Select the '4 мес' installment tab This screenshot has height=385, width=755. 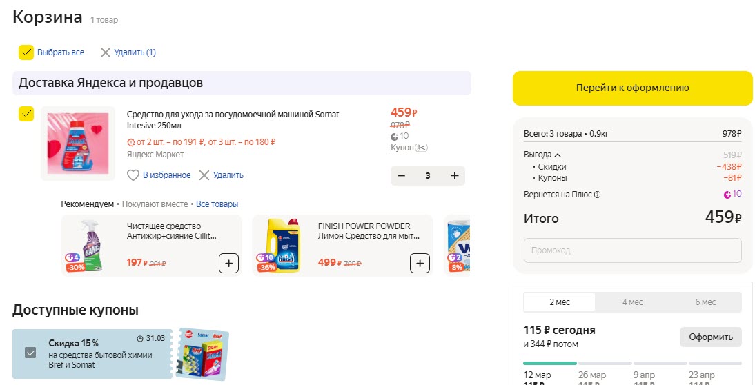632,302
